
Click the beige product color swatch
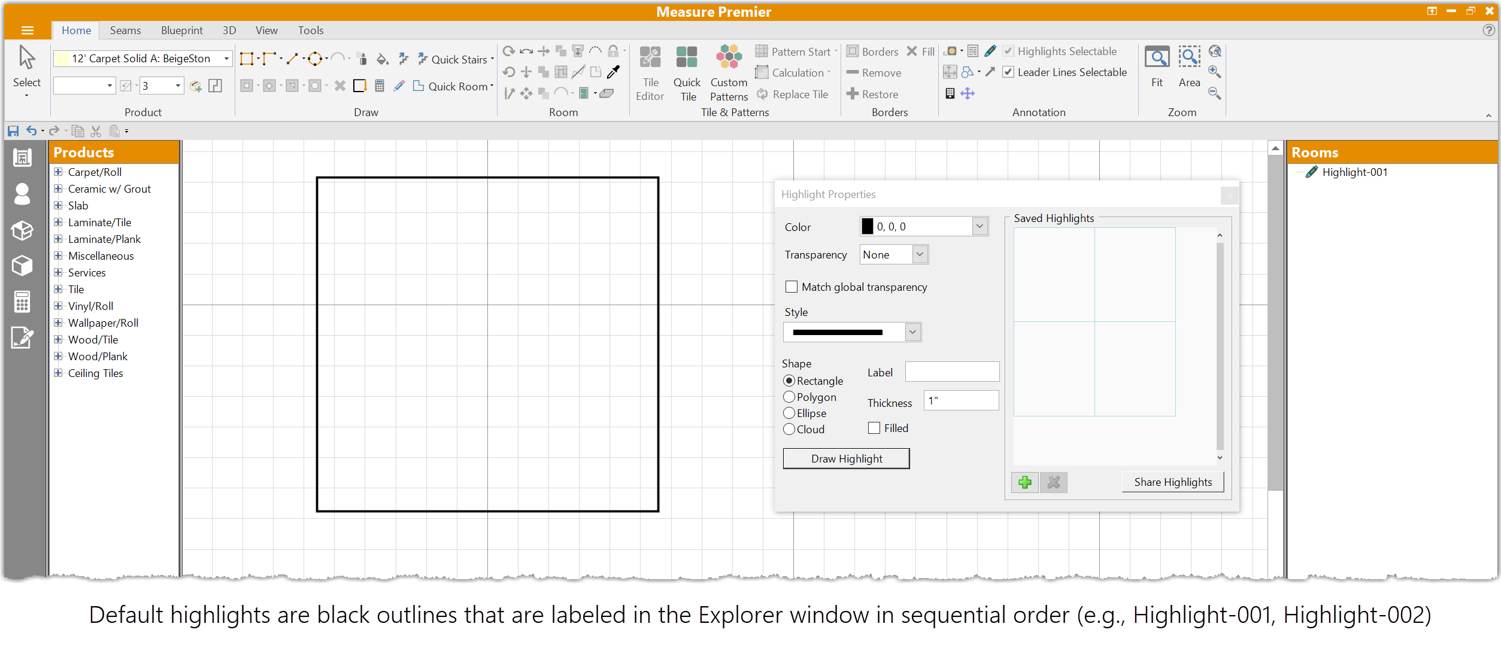click(x=61, y=59)
